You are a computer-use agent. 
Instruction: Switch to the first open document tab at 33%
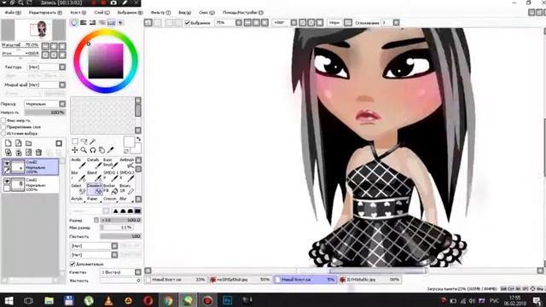(176, 280)
